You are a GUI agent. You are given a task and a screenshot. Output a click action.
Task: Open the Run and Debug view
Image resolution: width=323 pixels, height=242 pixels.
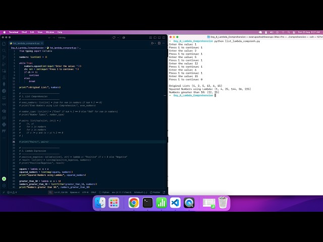pyautogui.click(x=4, y=64)
